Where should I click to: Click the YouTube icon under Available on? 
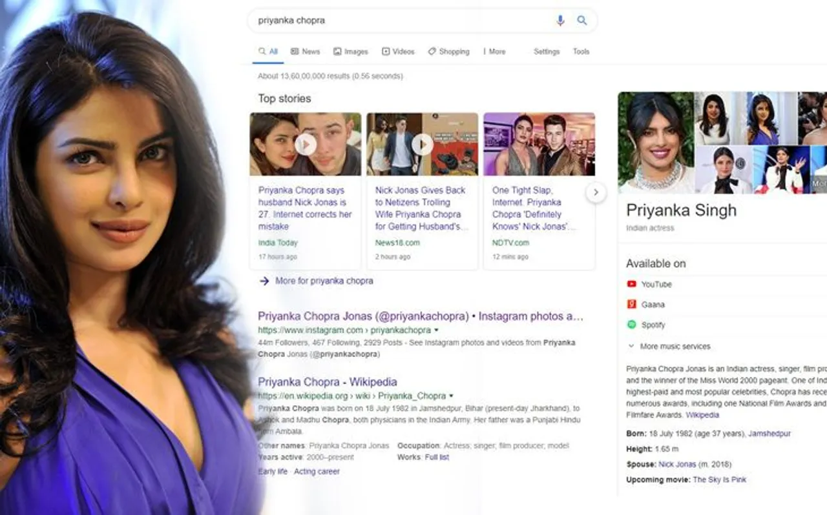pos(631,284)
